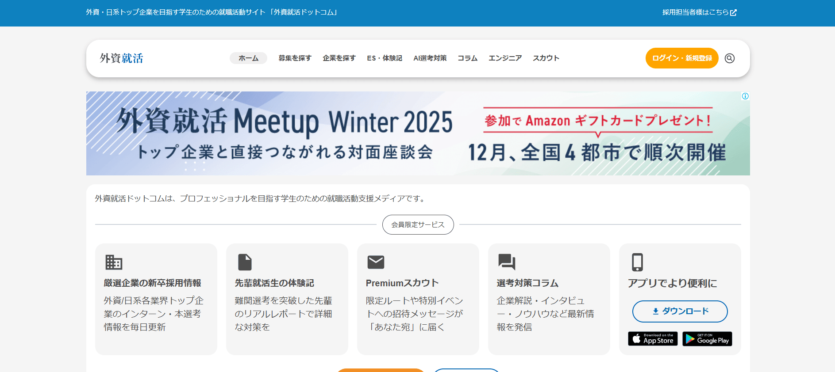The width and height of the screenshot is (835, 372).
Task: Click the 選考対策コラム heading
Action: pos(527,283)
